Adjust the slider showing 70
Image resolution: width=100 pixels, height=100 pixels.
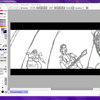pos(3,71)
